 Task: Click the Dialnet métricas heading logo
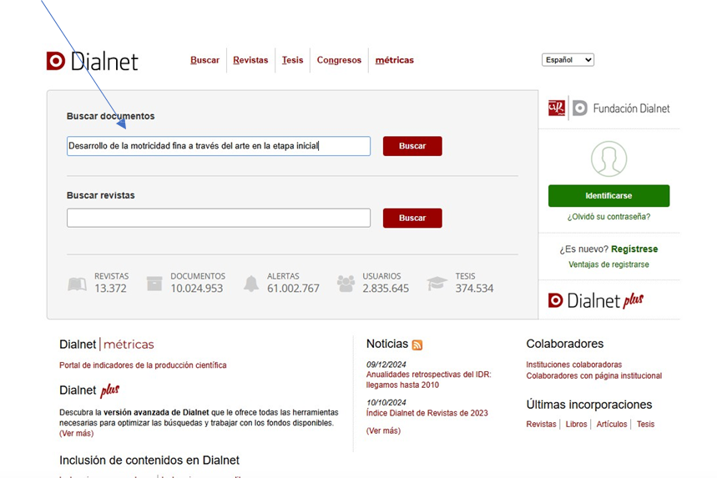[x=107, y=344]
